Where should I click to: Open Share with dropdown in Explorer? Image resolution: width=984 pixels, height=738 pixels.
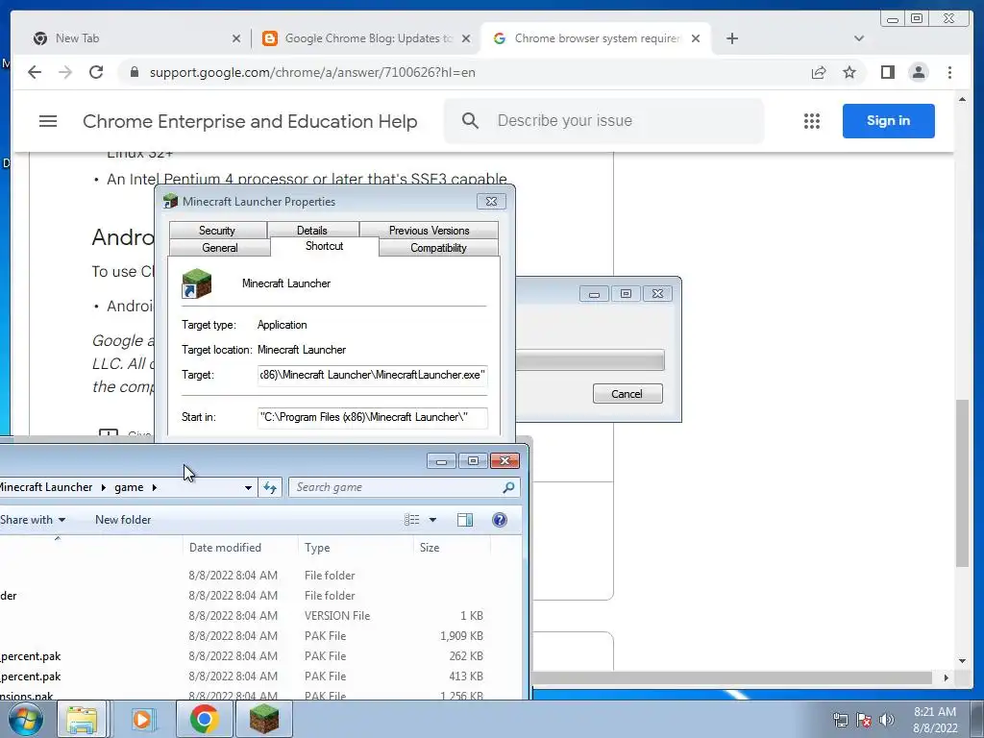coord(33,520)
